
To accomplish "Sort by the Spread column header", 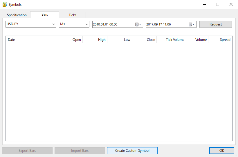I will pos(220,40).
